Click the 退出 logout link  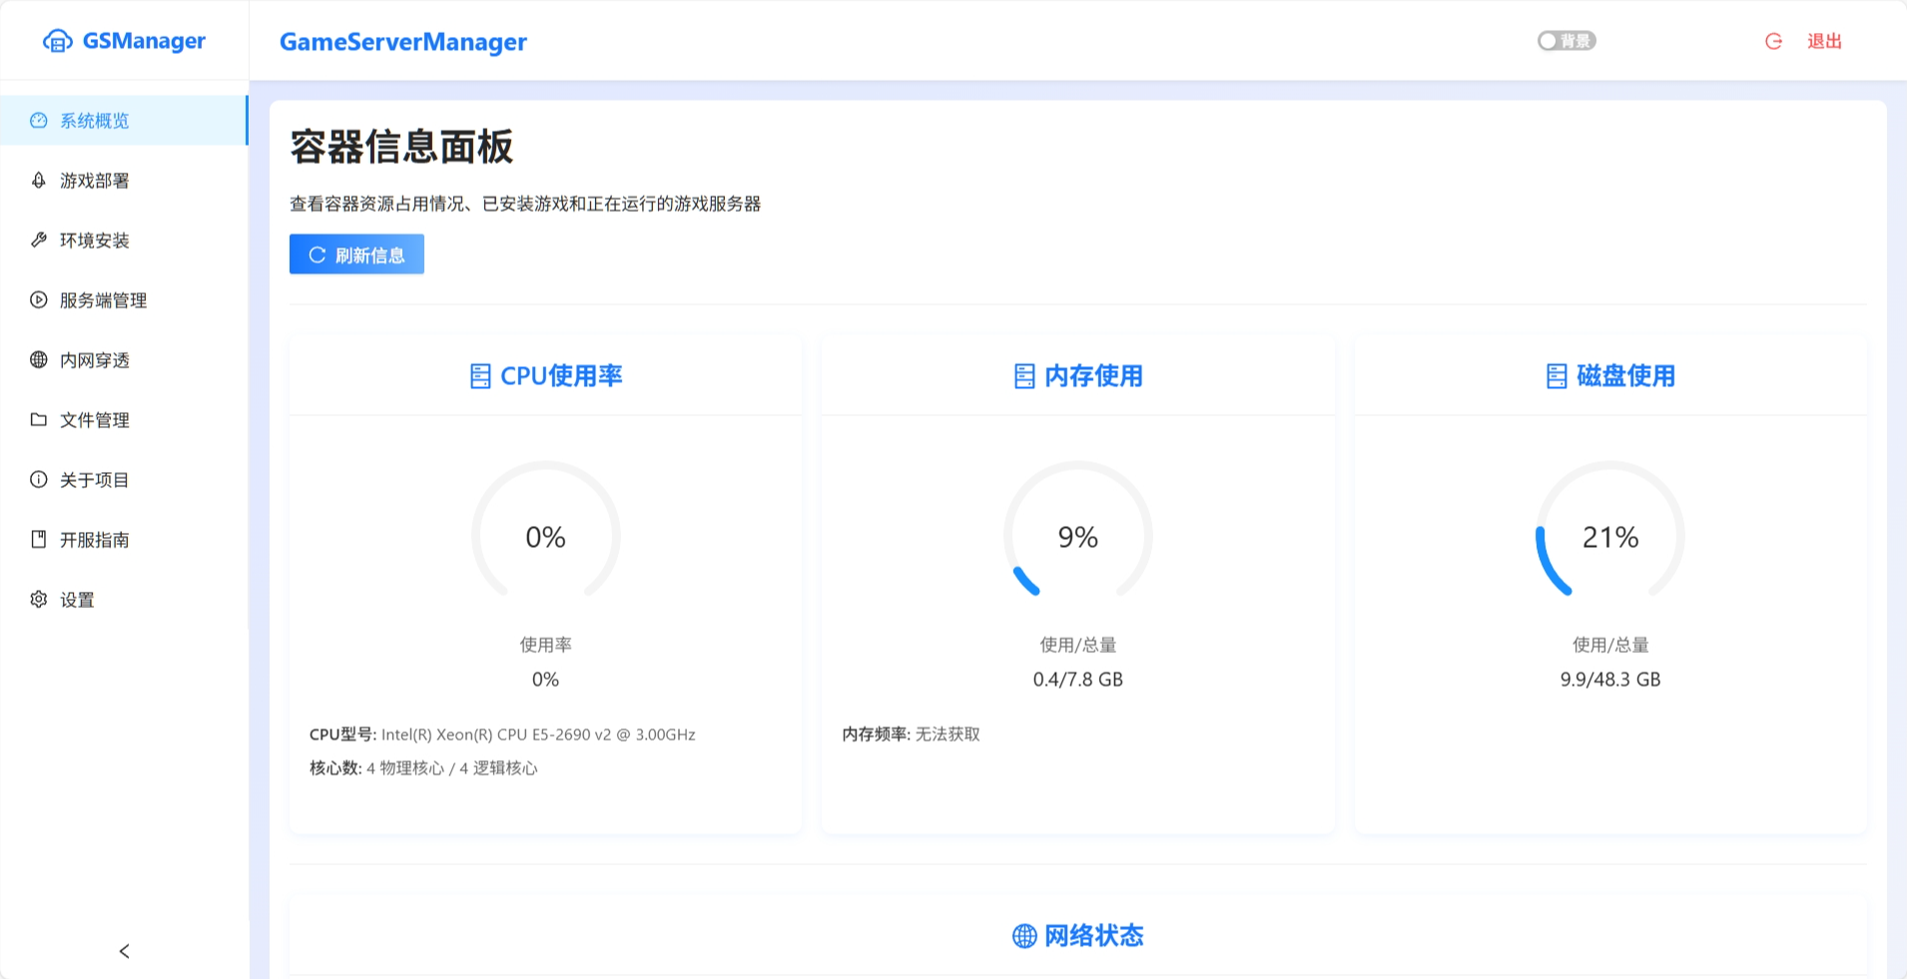tap(1824, 41)
